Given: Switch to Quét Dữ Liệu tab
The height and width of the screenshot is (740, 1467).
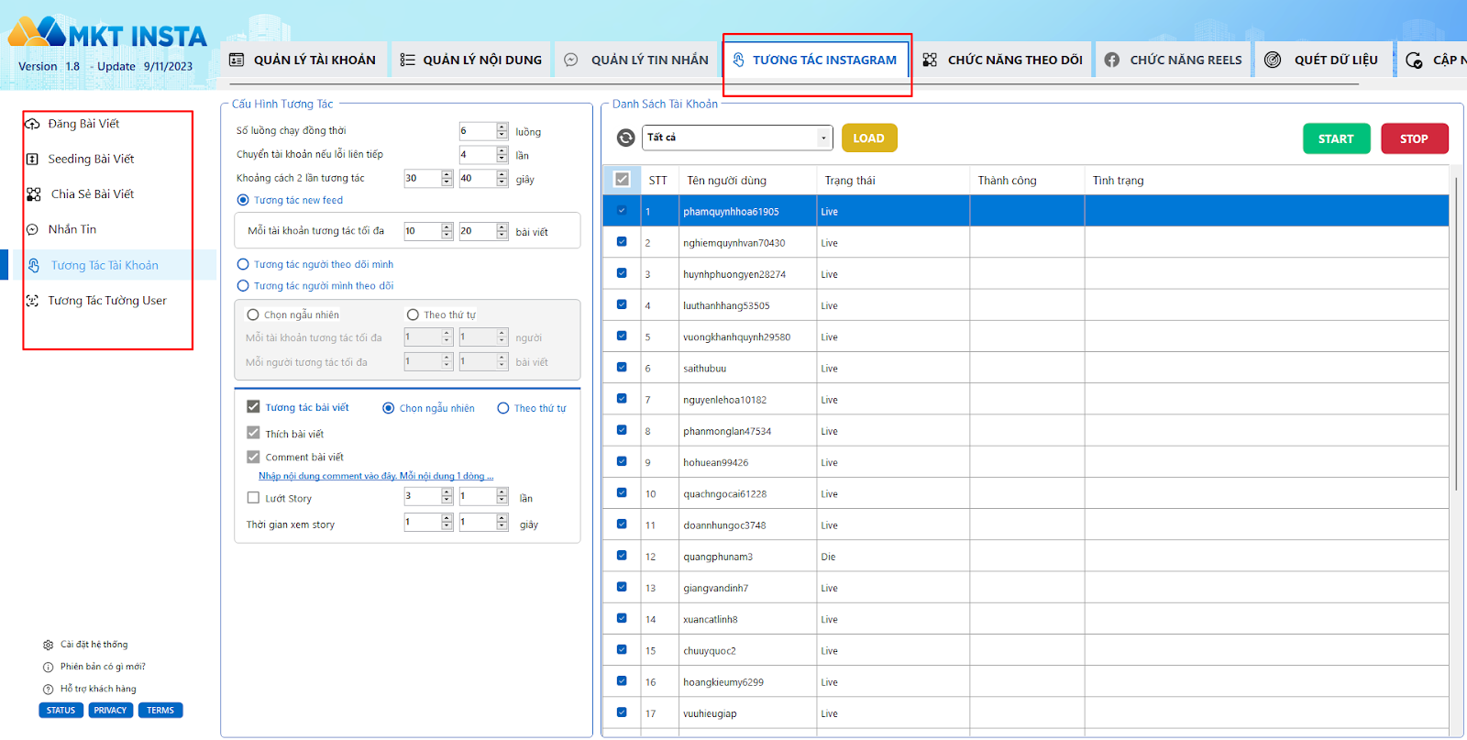Looking at the screenshot, I should click(1323, 60).
